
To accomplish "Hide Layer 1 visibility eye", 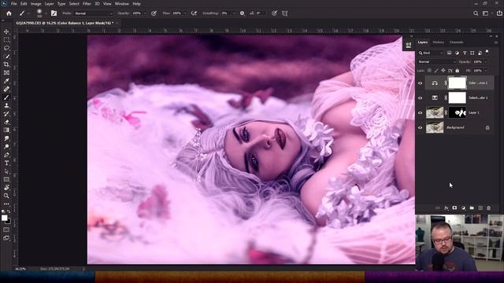I will click(420, 112).
